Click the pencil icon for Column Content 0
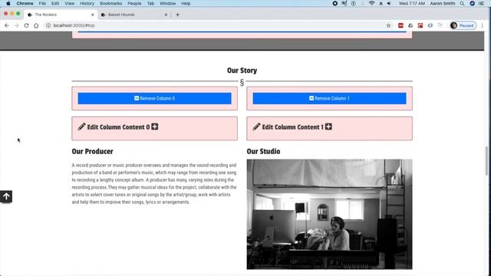The height and width of the screenshot is (276, 491). 81,127
